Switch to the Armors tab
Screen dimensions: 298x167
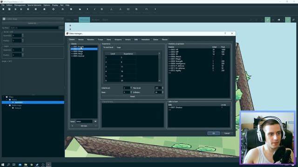pyautogui.click(x=128, y=39)
